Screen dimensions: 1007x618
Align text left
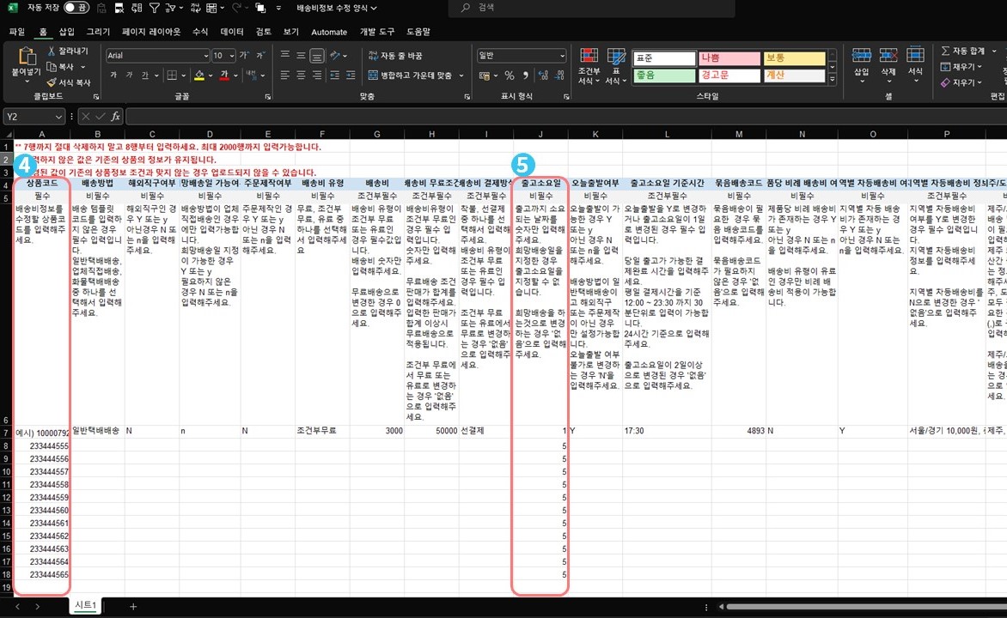point(285,76)
